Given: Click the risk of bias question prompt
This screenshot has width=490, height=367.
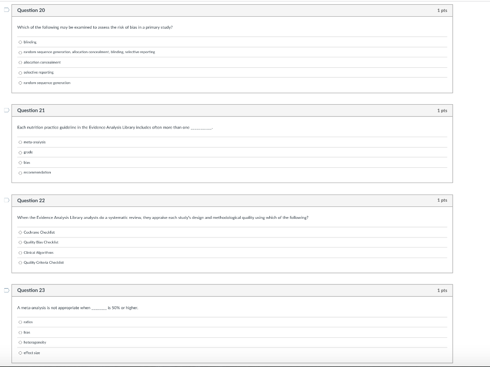Looking at the screenshot, I should click(95, 27).
